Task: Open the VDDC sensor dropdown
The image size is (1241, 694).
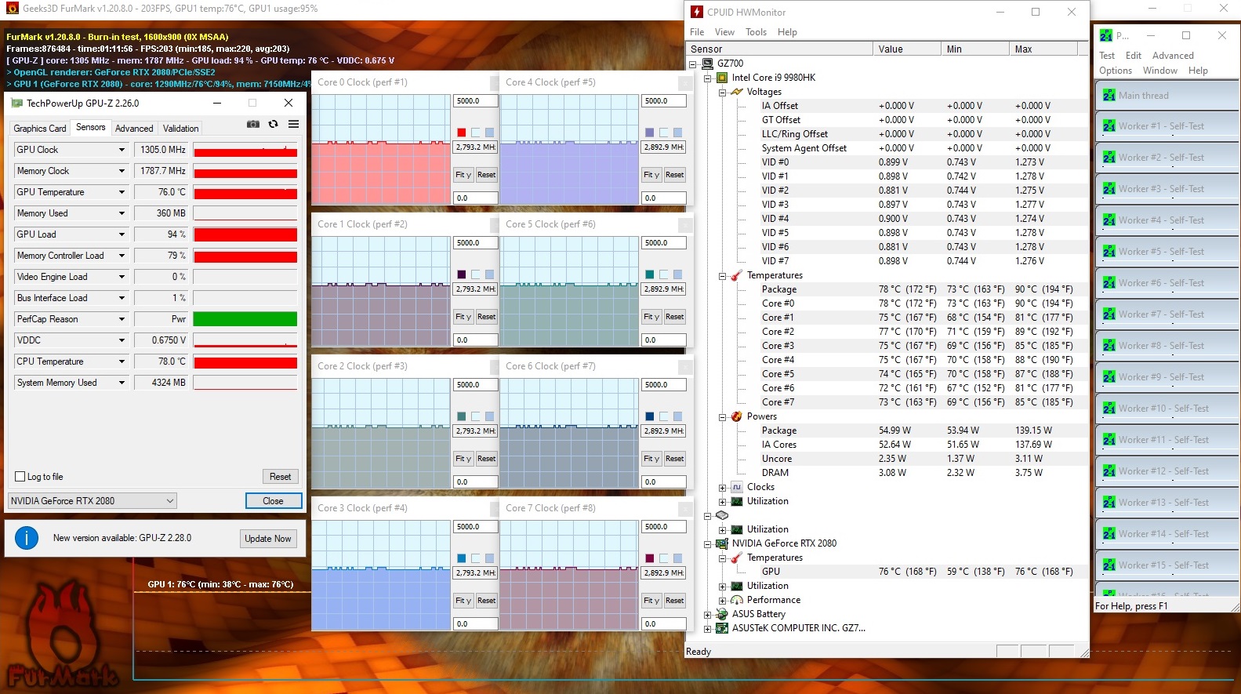Action: click(122, 340)
